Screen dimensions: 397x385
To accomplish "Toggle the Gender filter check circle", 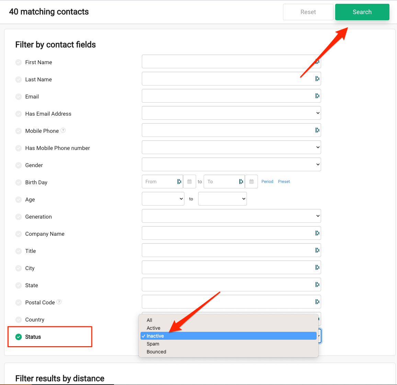I will click(19, 165).
